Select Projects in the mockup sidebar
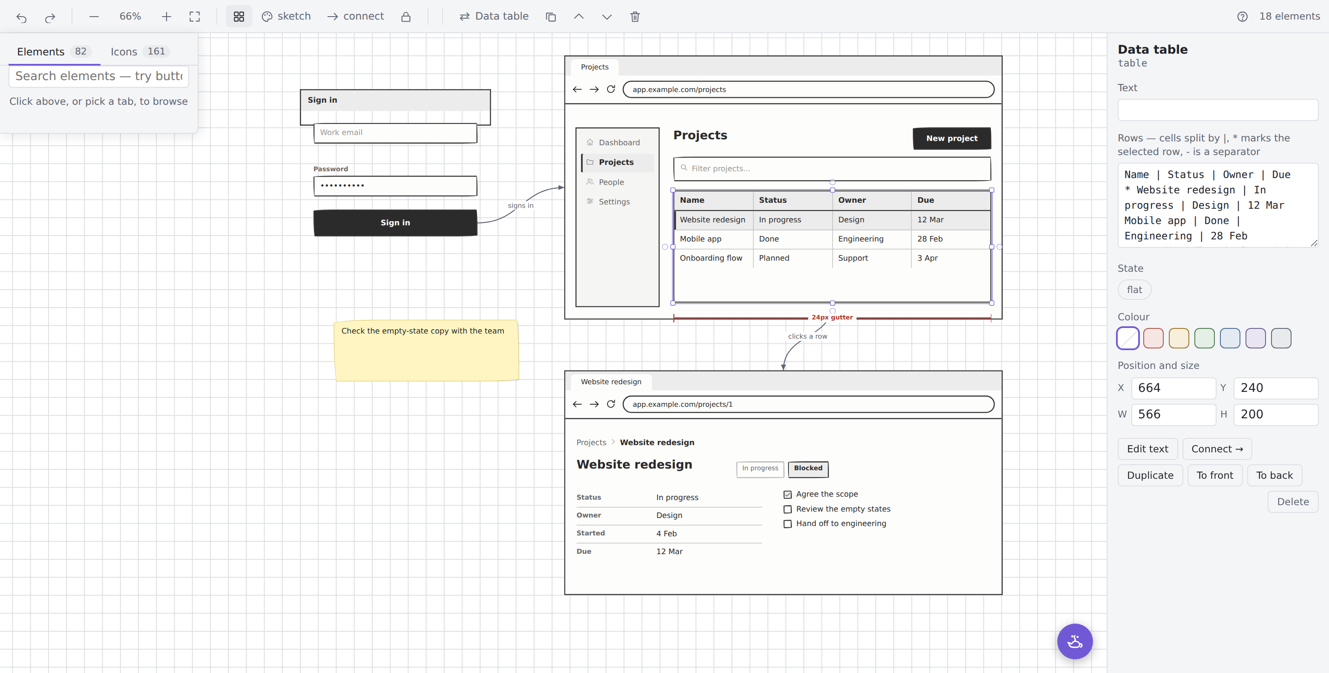The image size is (1329, 673). pyautogui.click(x=617, y=162)
